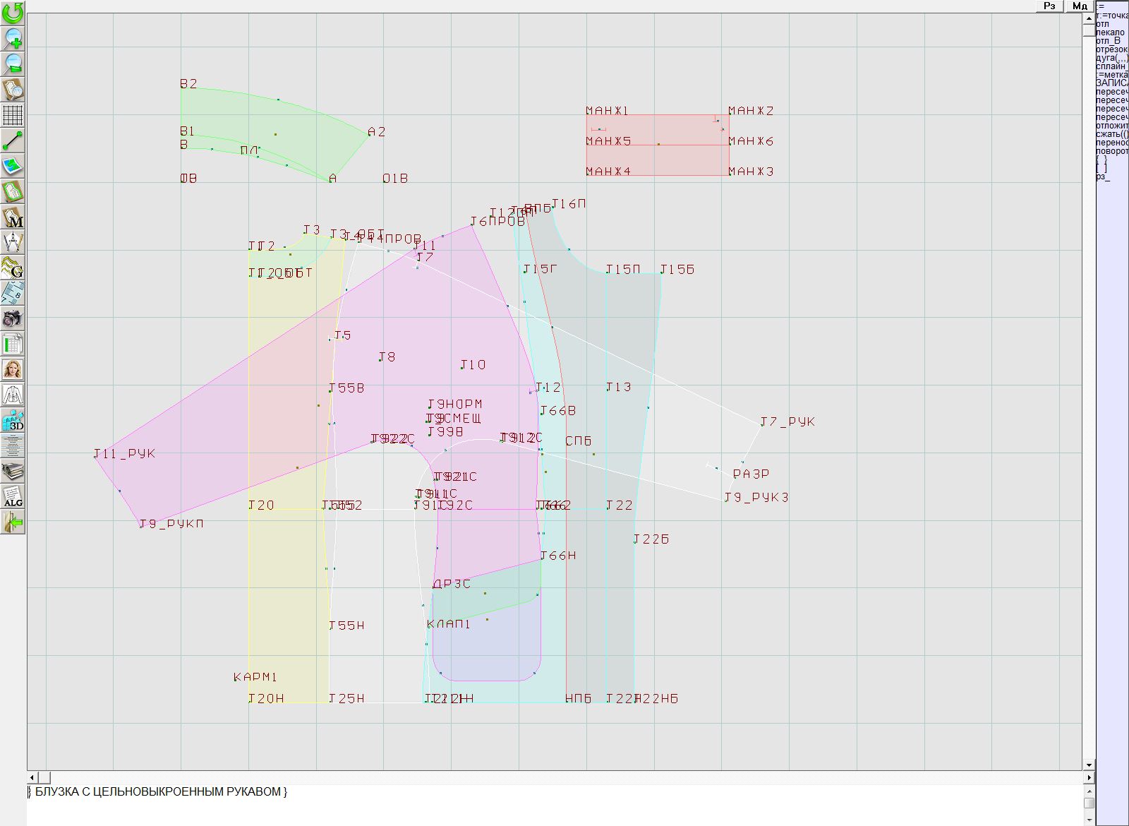1129x826 pixels.
Task: Open the pattern with M icon
Action: pos(13,217)
